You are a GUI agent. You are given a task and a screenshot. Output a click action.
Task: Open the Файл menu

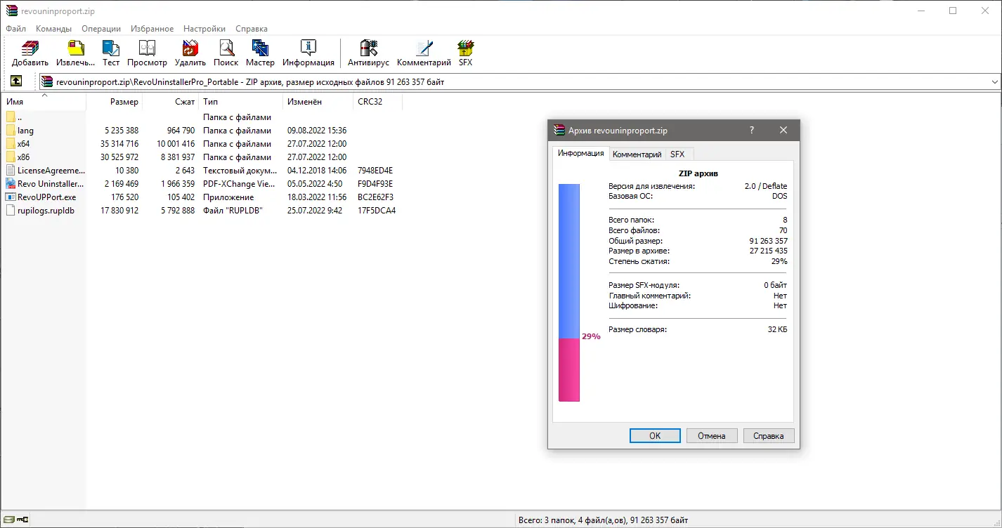tap(15, 29)
